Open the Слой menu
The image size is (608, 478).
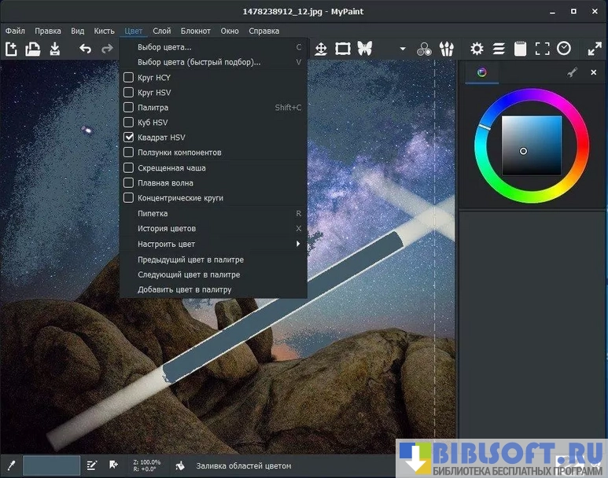click(162, 31)
